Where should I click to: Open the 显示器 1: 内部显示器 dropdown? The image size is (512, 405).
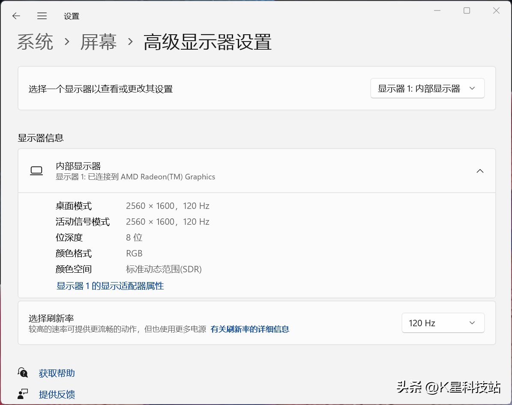tap(428, 88)
